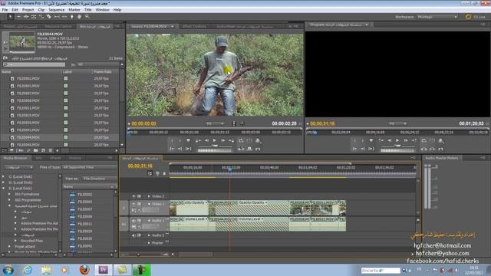This screenshot has height=276, width=491.
Task: Open the File menu
Action: click(x=5, y=10)
